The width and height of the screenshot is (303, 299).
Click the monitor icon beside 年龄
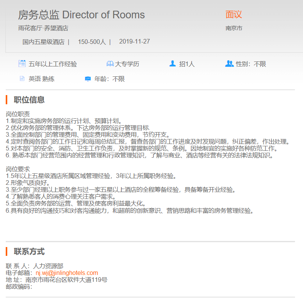click(88, 79)
